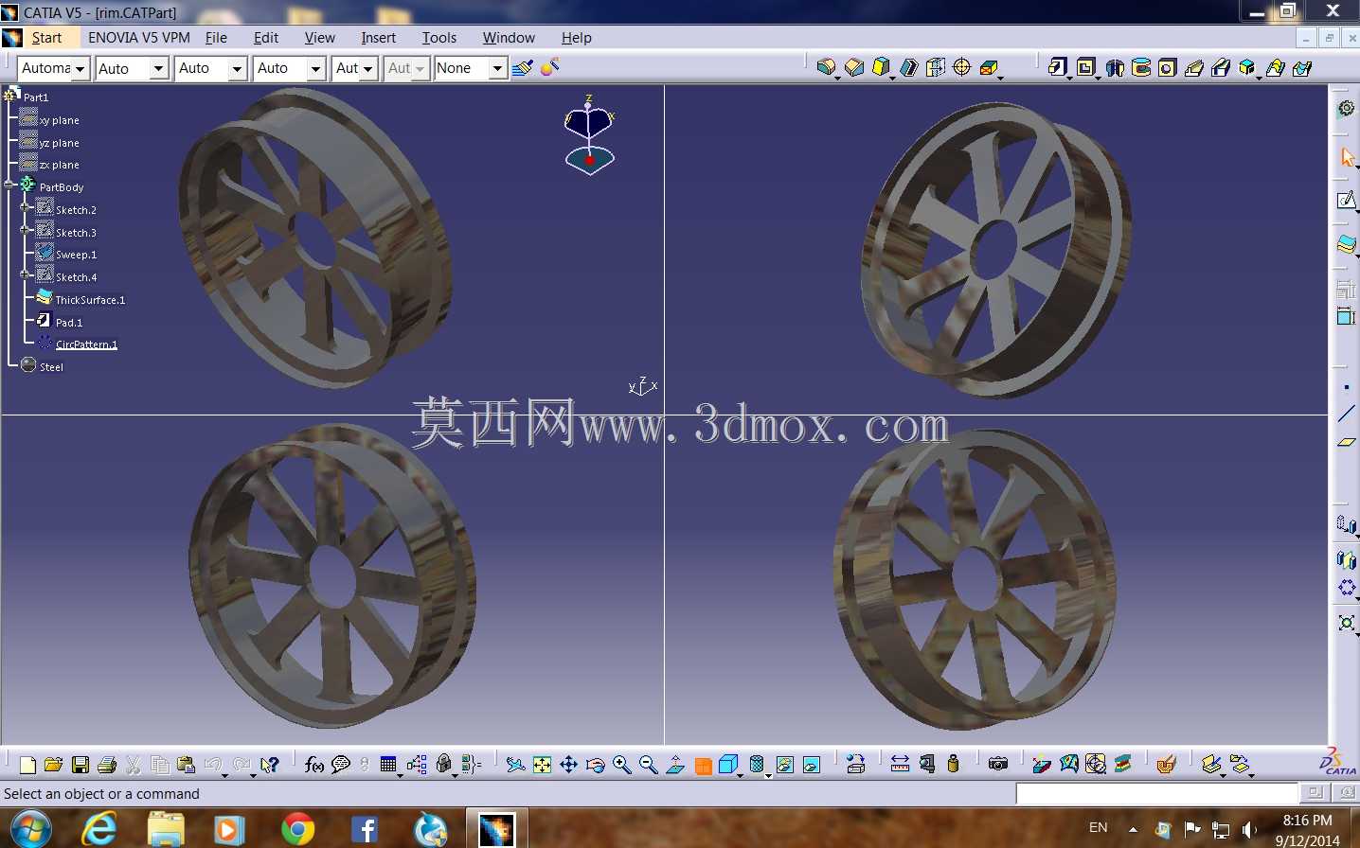Click the Pad tool icon
Image resolution: width=1360 pixels, height=848 pixels.
point(1058,67)
